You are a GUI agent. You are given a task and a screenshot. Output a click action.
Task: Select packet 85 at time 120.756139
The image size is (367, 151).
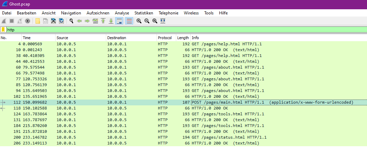pos(183,85)
